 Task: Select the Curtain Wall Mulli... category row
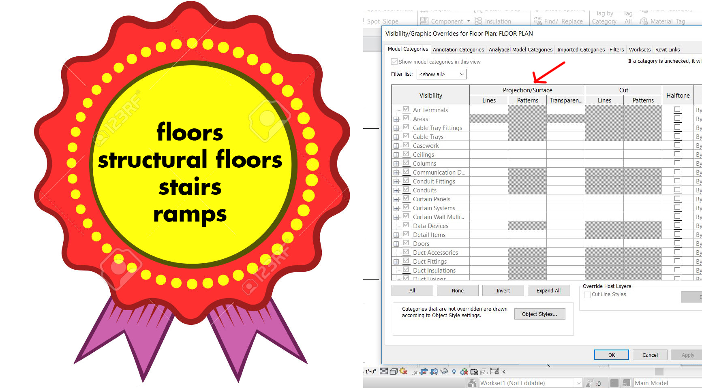click(439, 217)
